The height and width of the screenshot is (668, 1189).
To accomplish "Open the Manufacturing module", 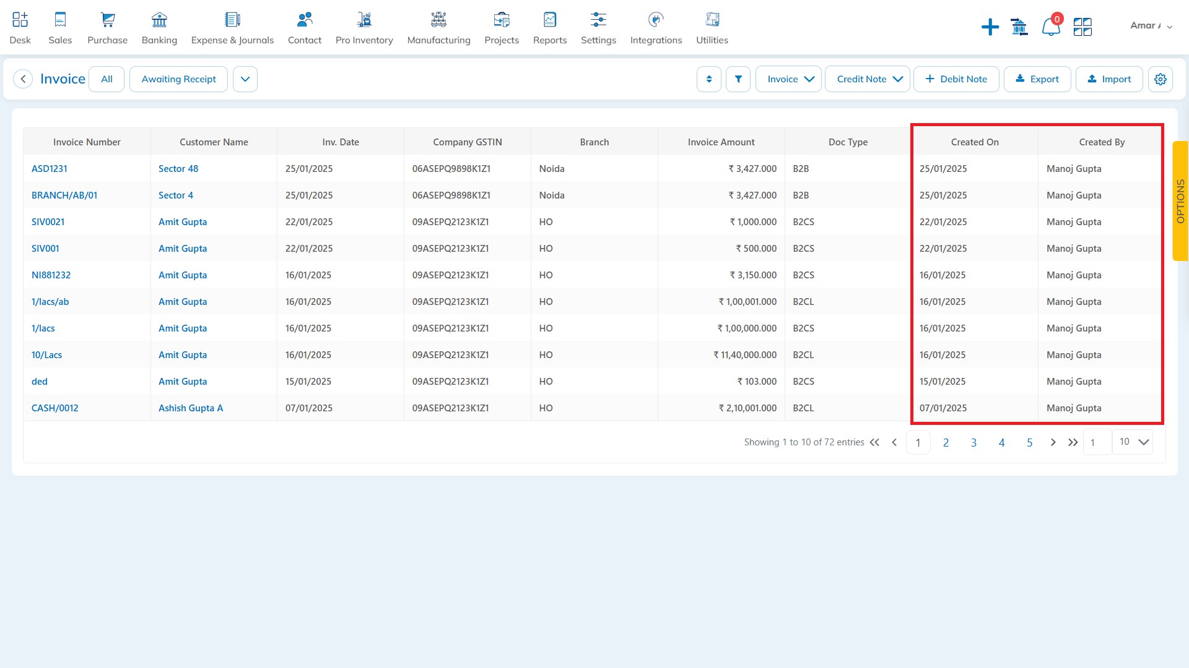I will (x=439, y=27).
